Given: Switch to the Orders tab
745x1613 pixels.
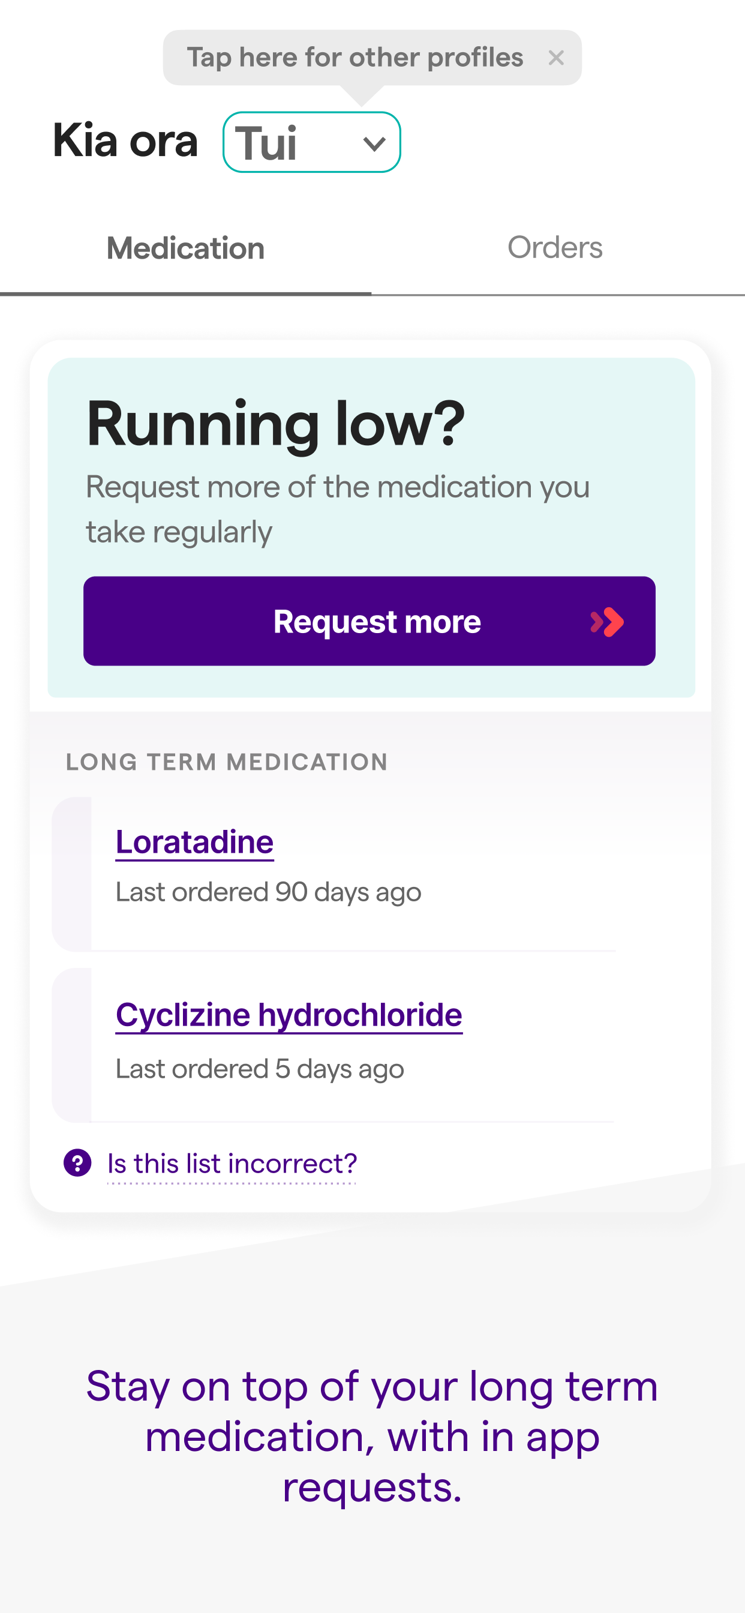Looking at the screenshot, I should pyautogui.click(x=554, y=248).
